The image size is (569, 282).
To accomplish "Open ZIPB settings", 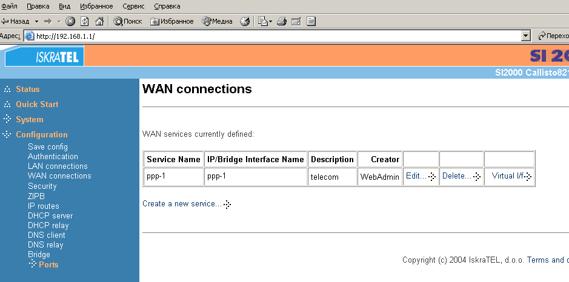I will pos(36,196).
